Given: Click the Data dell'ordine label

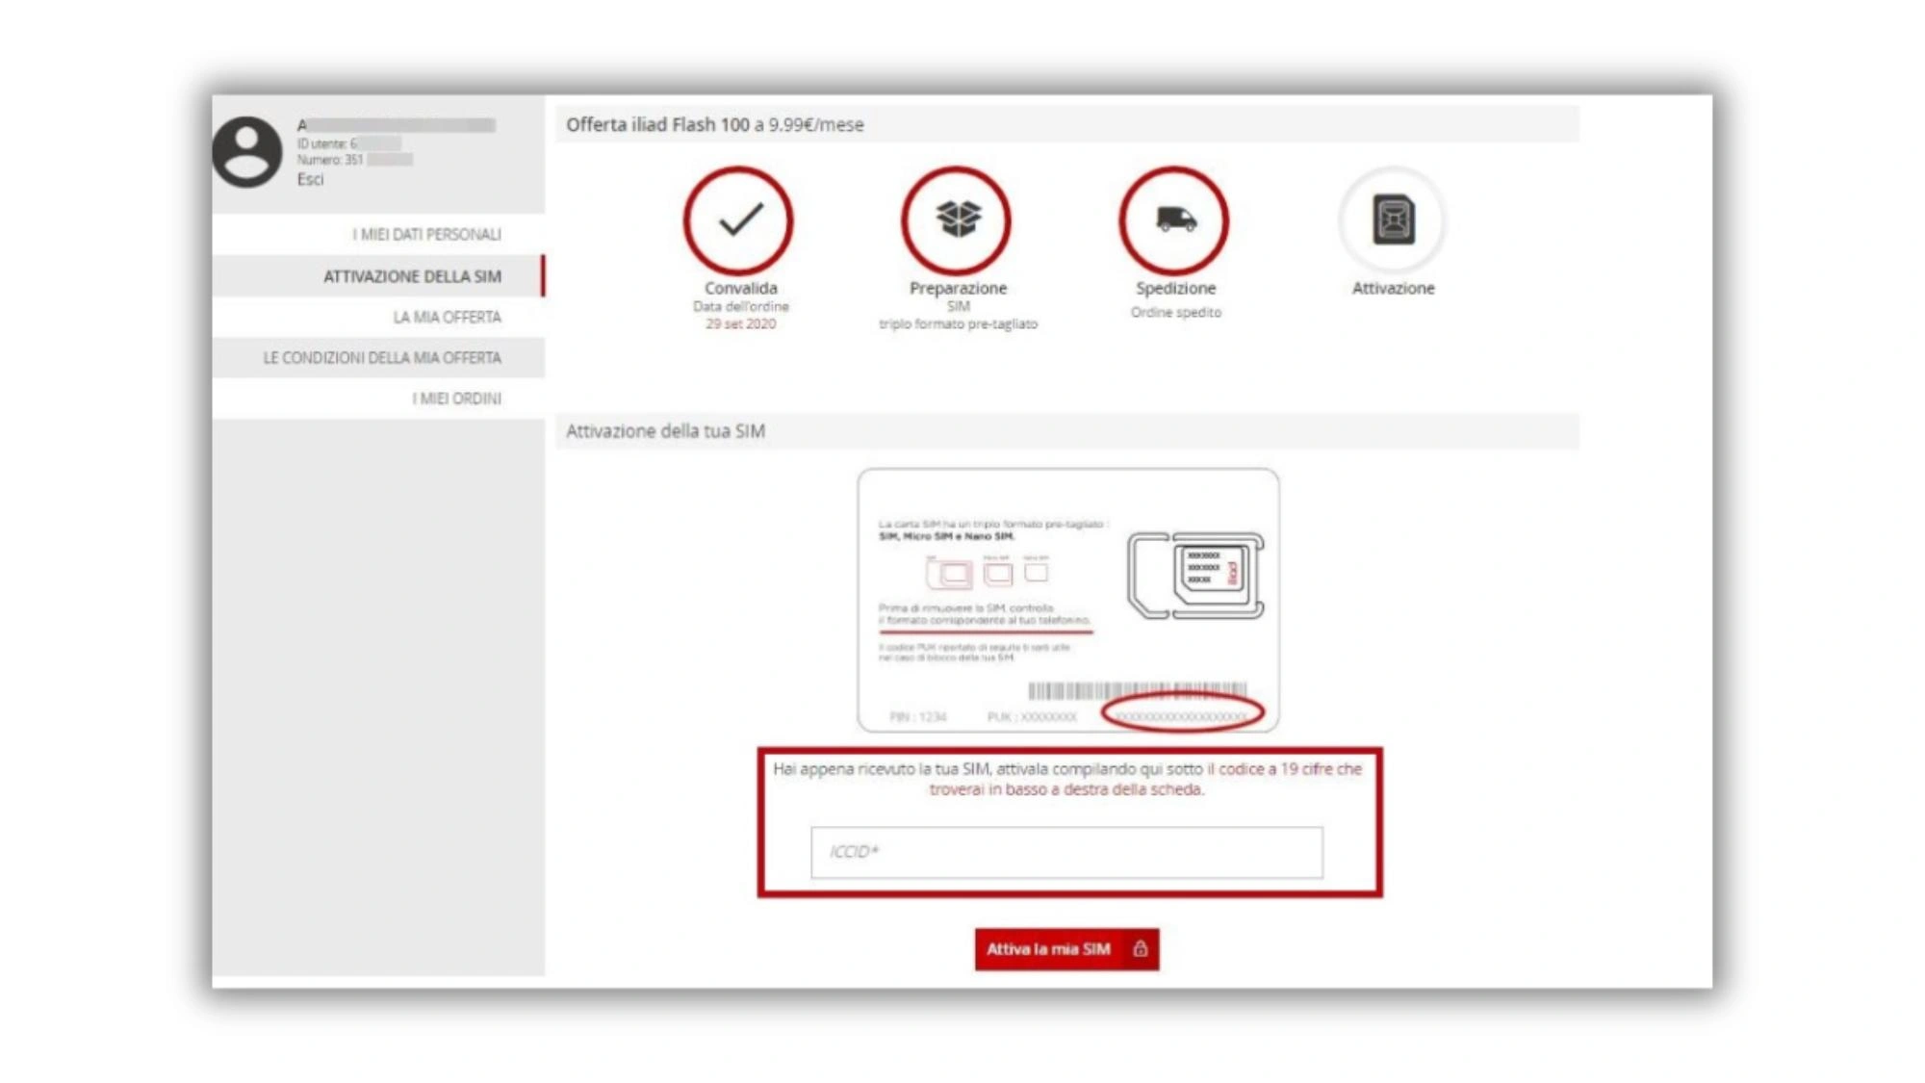Looking at the screenshot, I should (x=740, y=306).
